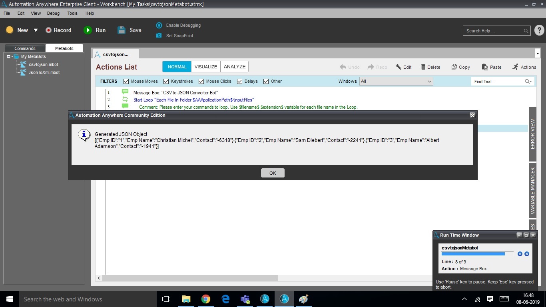Open Google Chrome from the taskbar
The height and width of the screenshot is (307, 546).
pos(205,299)
